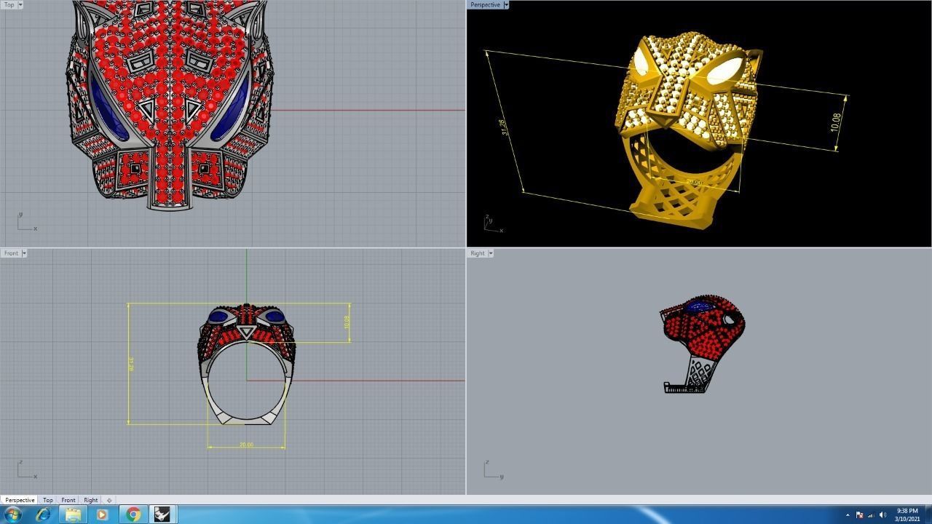Image resolution: width=932 pixels, height=524 pixels.
Task: Select the Rhino application taskbar icon
Action: [x=162, y=515]
